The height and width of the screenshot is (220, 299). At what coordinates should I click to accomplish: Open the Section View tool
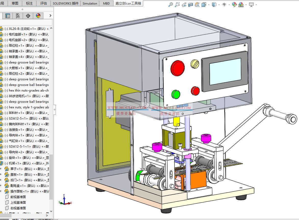pyautogui.click(x=191, y=4)
